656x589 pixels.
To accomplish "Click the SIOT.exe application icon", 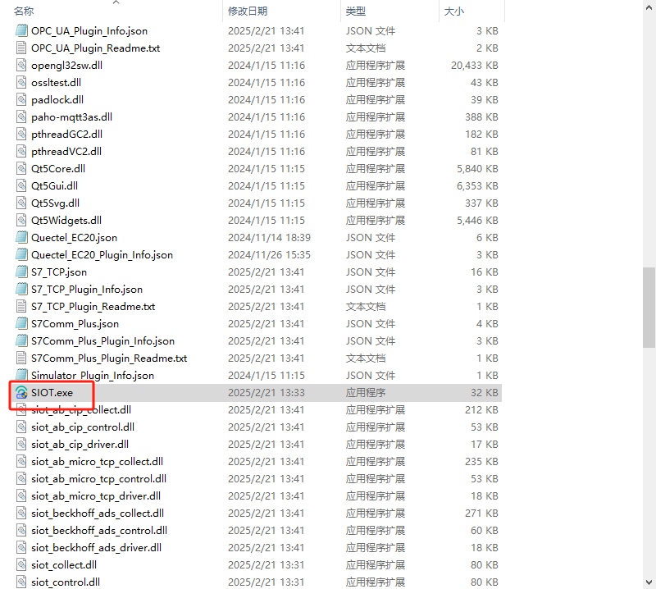I will click(x=21, y=393).
